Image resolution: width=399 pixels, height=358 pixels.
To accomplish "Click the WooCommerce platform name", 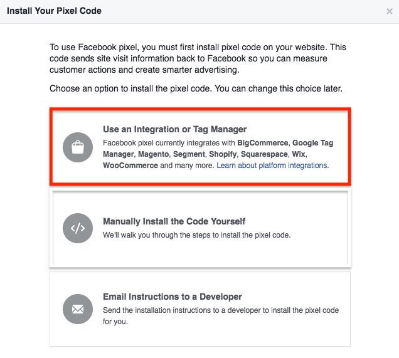I will pos(130,166).
